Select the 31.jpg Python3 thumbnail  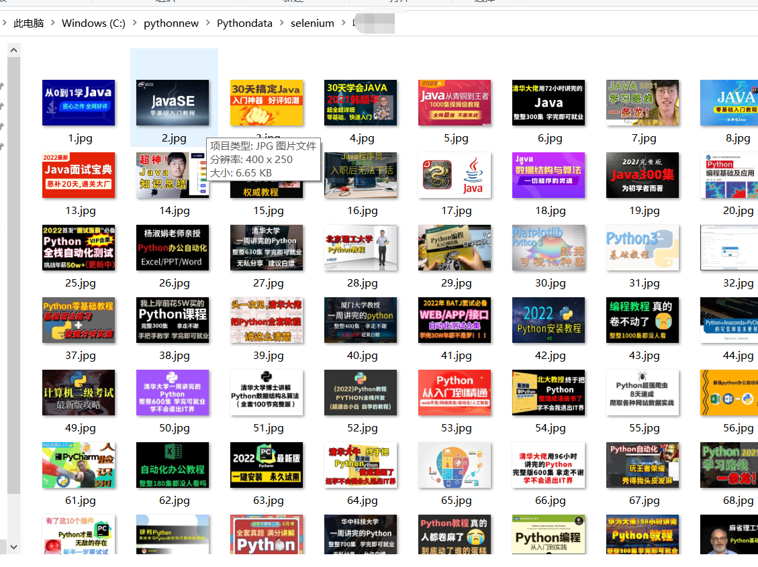coord(643,248)
